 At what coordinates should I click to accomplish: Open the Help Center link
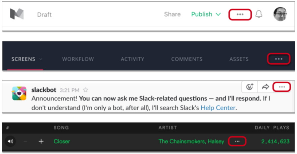tap(218, 108)
